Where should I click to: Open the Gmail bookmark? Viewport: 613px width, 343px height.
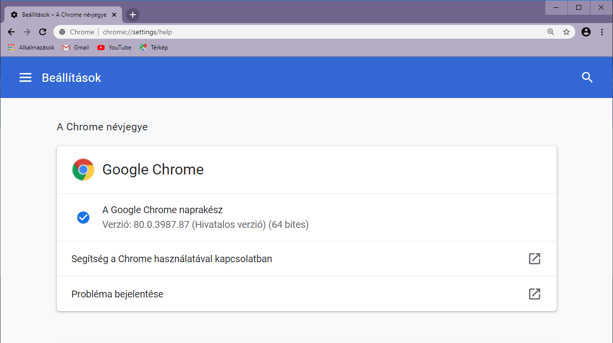click(76, 48)
